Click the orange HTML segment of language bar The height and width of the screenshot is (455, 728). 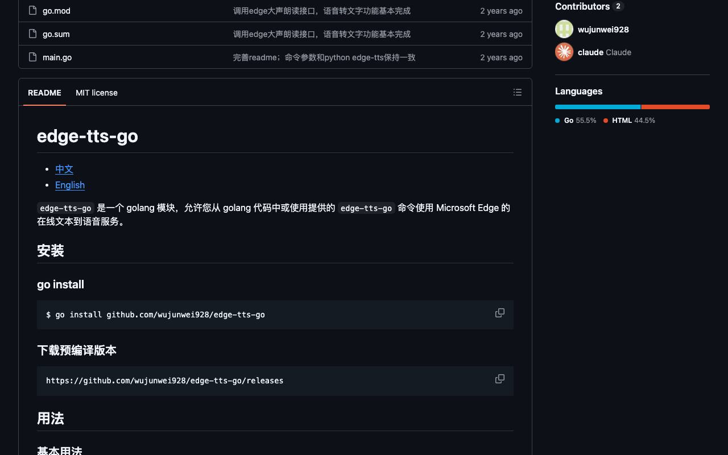coord(676,107)
